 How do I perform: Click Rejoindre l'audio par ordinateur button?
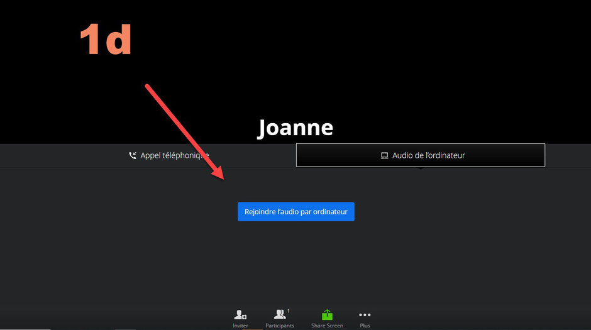point(296,212)
